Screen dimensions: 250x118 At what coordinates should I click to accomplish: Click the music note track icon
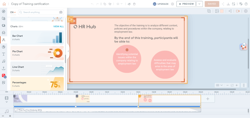(7, 111)
